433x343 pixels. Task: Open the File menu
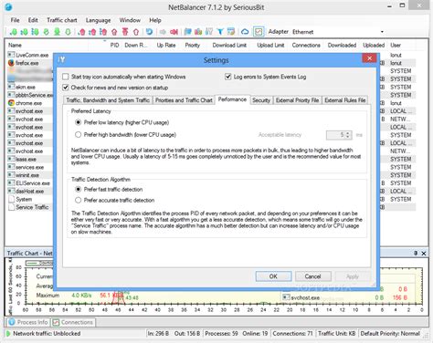pyautogui.click(x=15, y=20)
